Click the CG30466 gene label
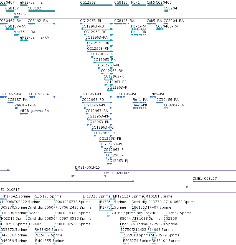236x245 pixels. click(x=164, y=2)
